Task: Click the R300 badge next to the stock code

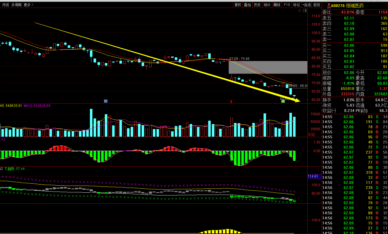Action: [328, 5]
